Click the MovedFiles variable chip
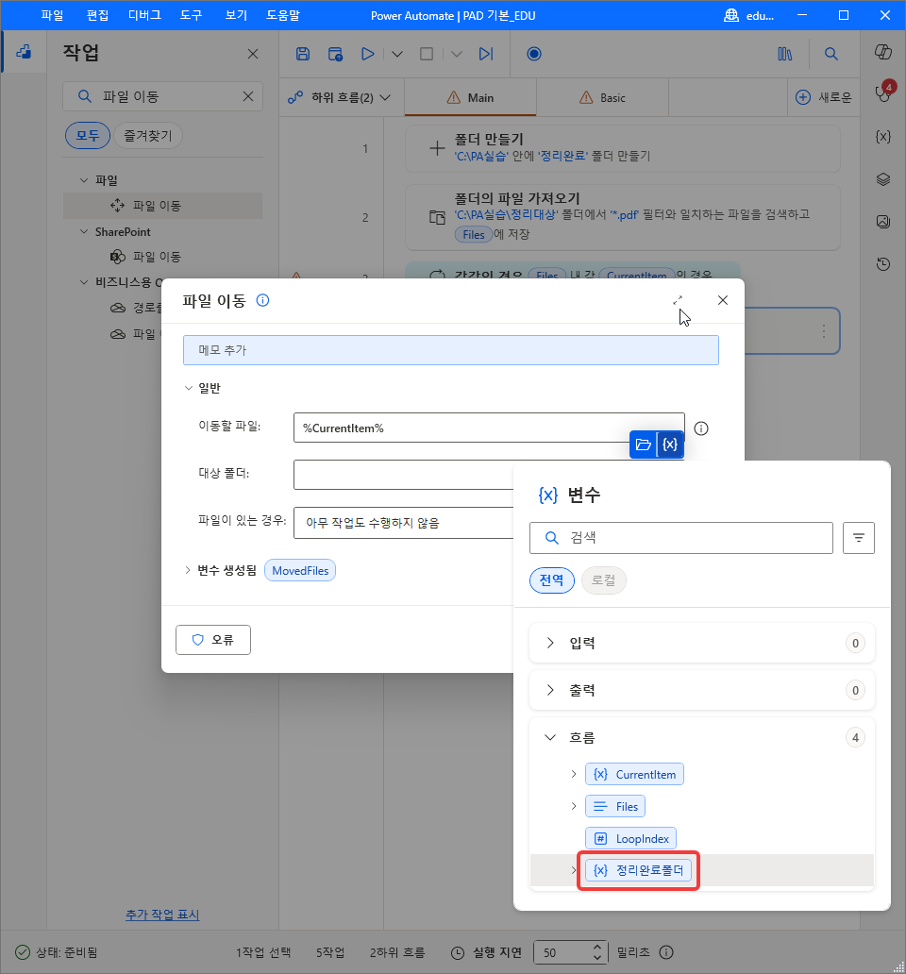The width and height of the screenshot is (906, 974). (x=300, y=570)
